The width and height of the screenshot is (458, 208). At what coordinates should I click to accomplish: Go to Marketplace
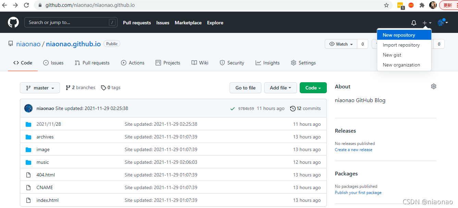pyautogui.click(x=188, y=23)
